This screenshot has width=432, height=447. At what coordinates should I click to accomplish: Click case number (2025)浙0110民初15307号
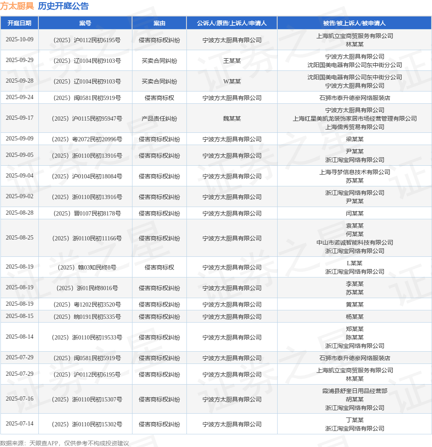[86, 400]
